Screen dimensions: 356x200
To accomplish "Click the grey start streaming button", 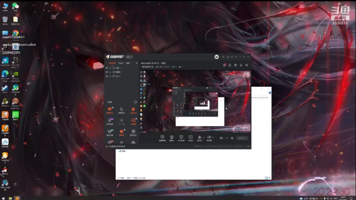I will click(242, 138).
